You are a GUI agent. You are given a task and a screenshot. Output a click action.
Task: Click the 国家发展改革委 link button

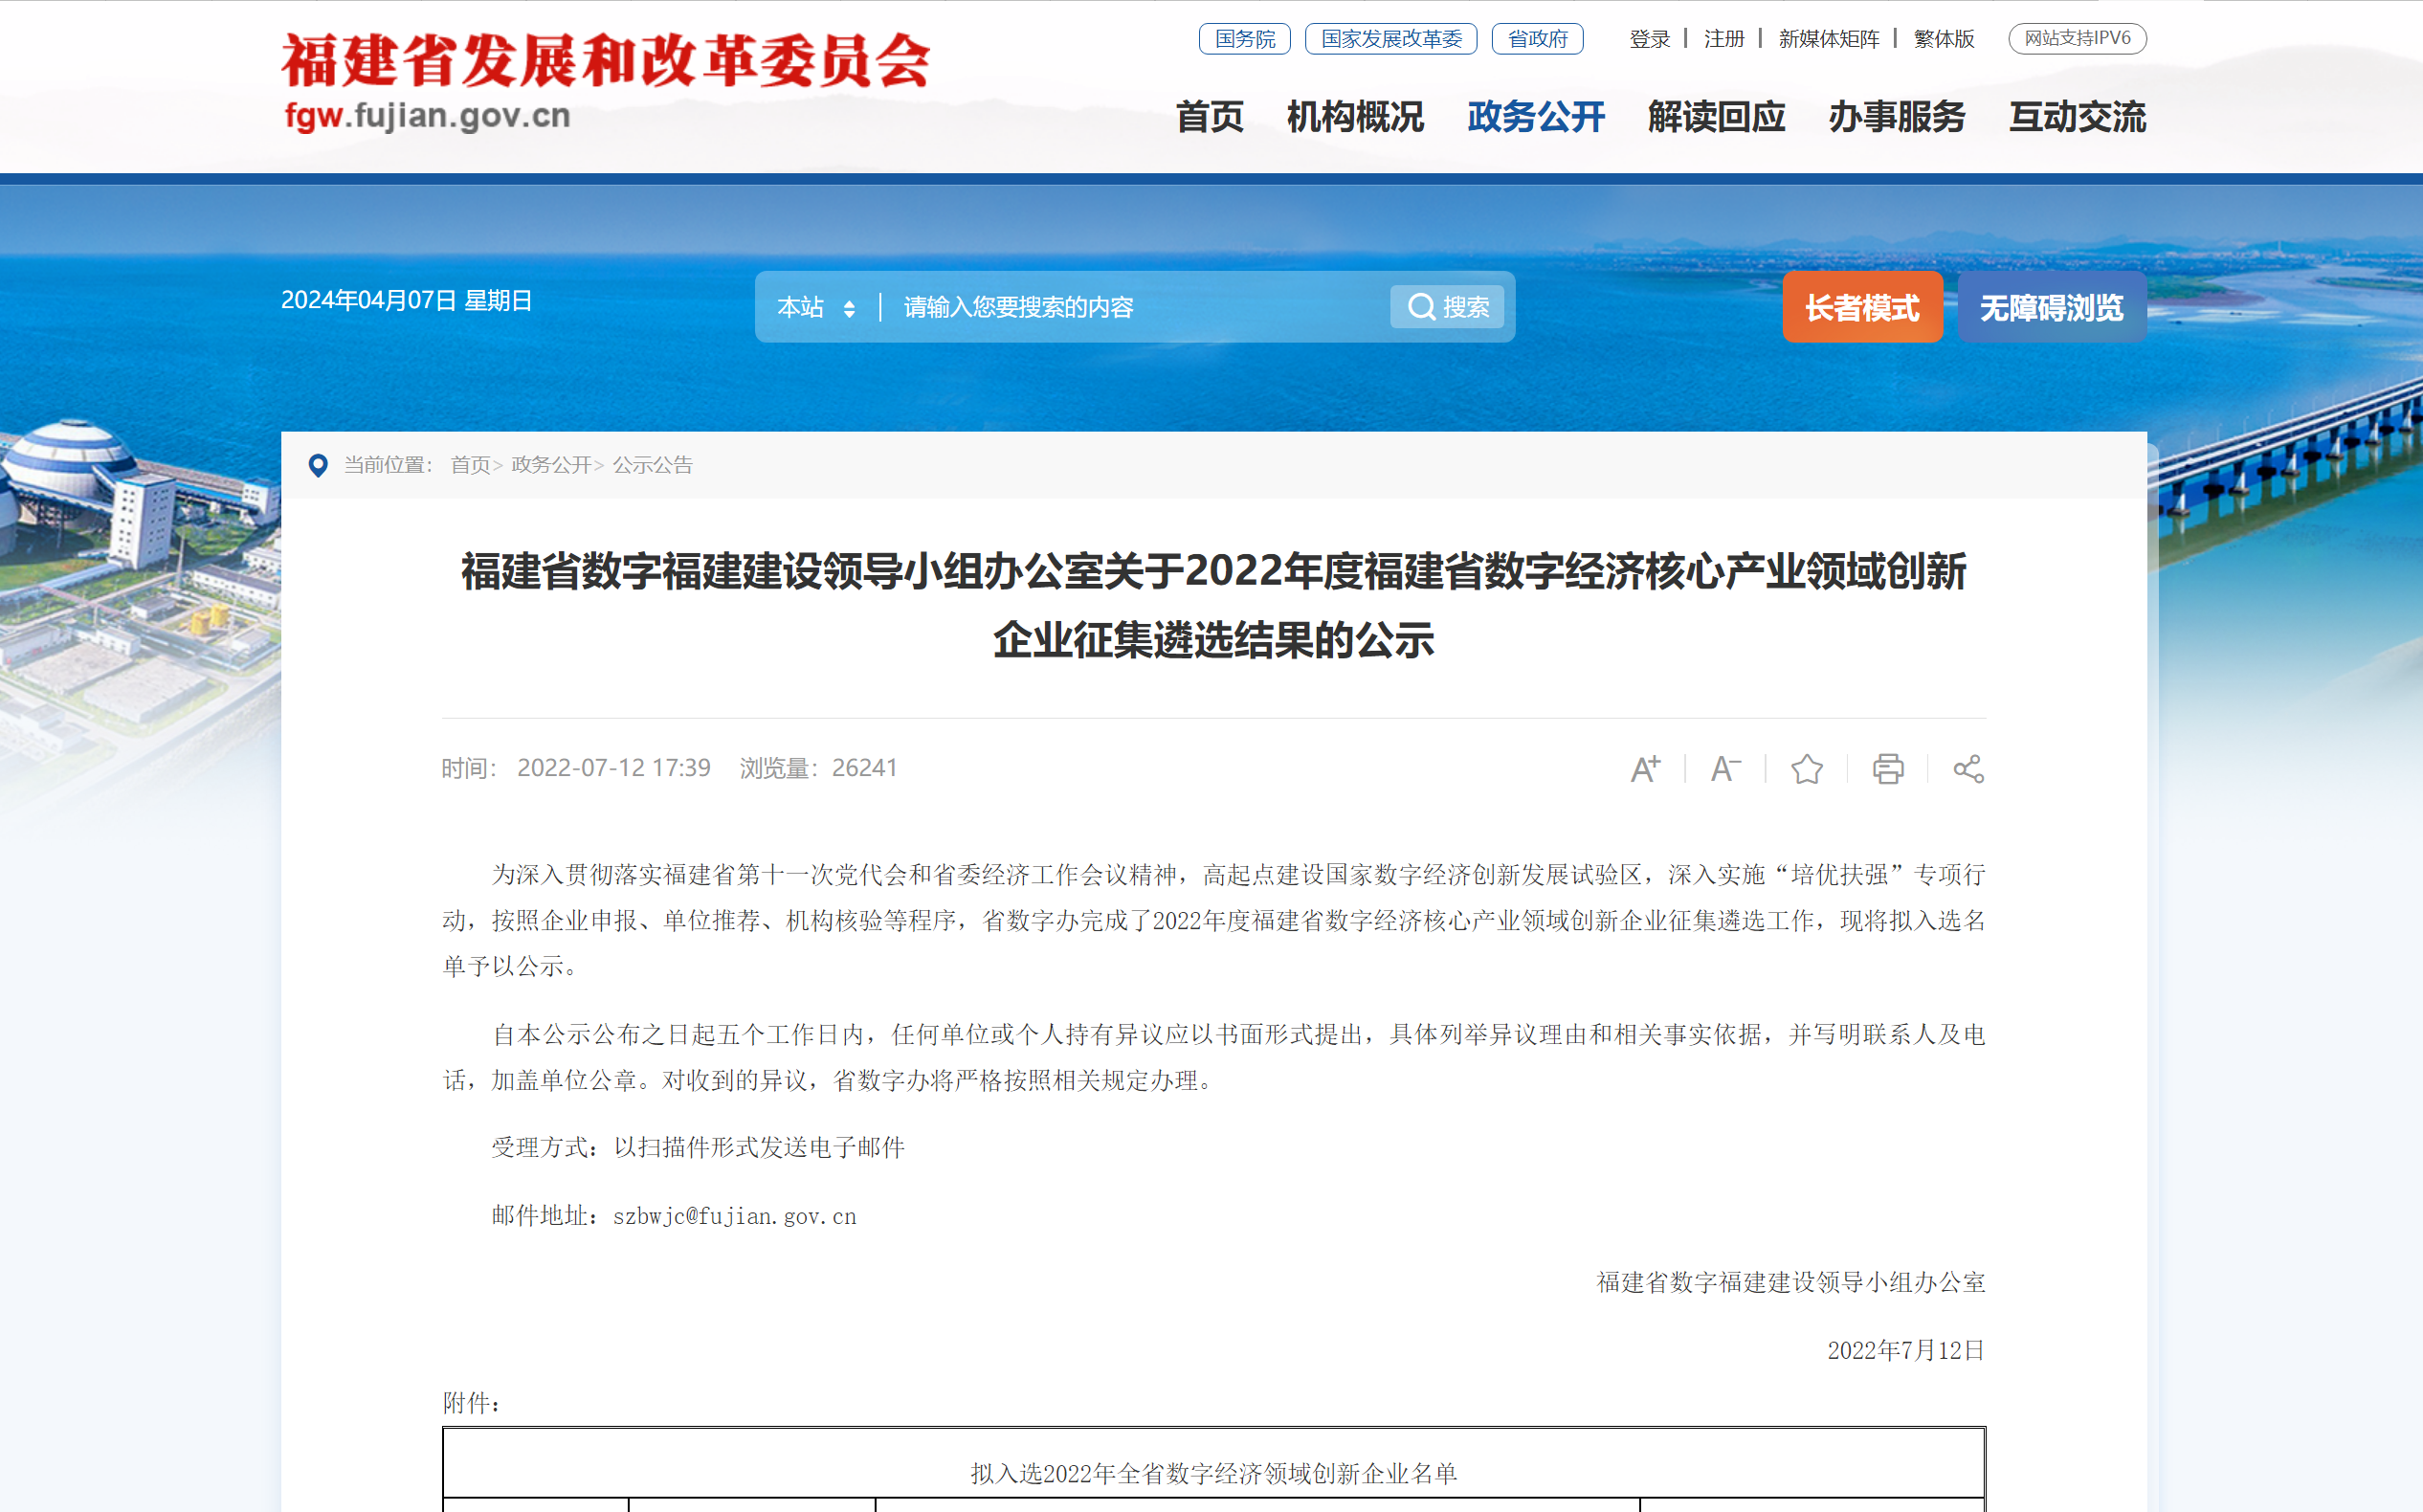point(1390,39)
